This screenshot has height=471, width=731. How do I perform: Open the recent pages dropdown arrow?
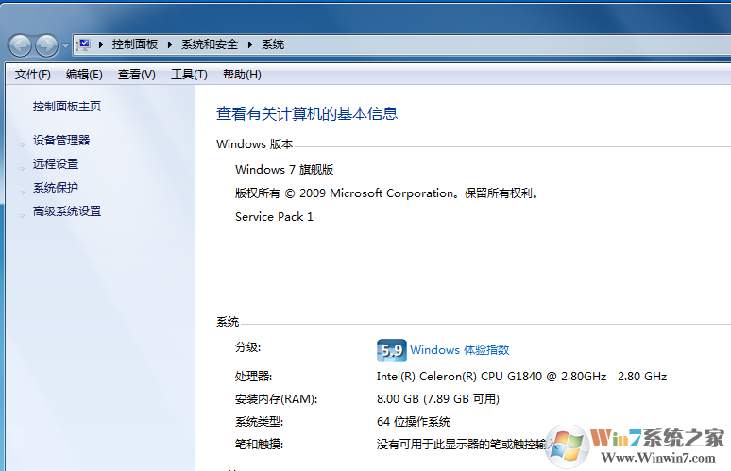tap(65, 45)
